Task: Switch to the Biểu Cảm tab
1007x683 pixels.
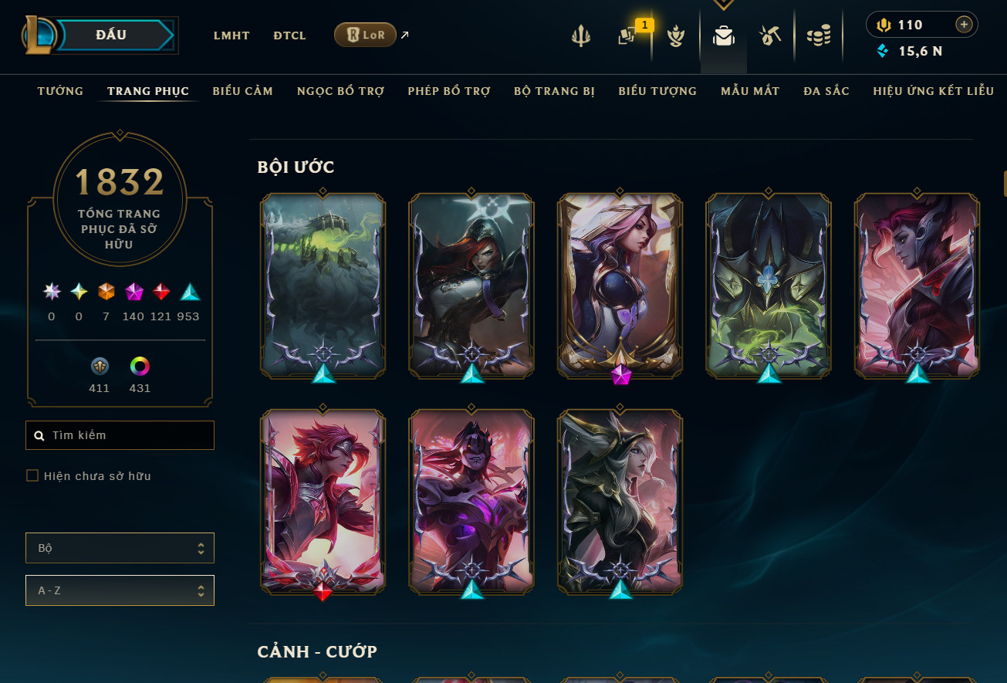Action: click(x=243, y=91)
